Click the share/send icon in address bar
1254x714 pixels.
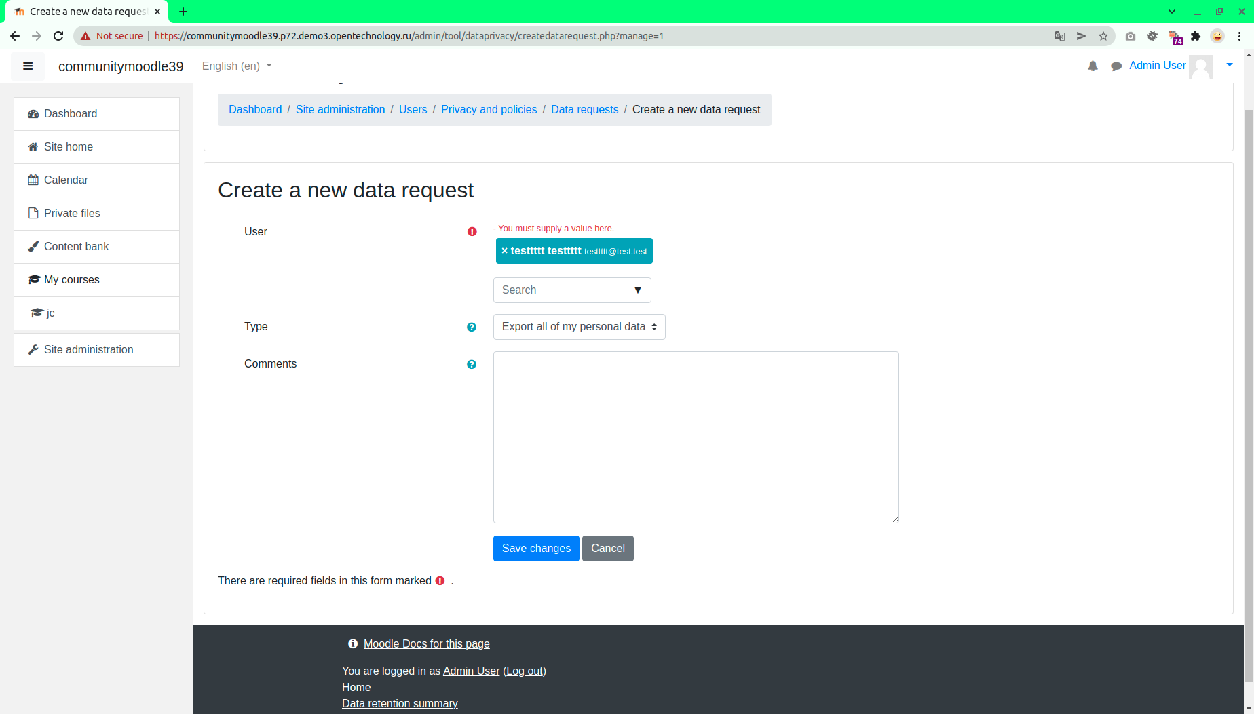[x=1082, y=36]
